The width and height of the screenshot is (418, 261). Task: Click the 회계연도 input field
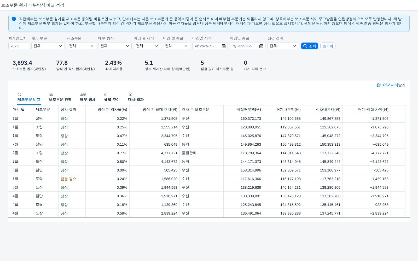pyautogui.click(x=19, y=46)
